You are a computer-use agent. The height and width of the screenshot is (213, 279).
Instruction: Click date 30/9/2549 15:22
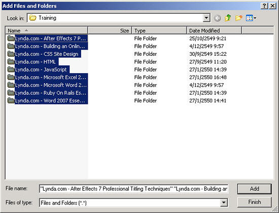tap(208, 54)
